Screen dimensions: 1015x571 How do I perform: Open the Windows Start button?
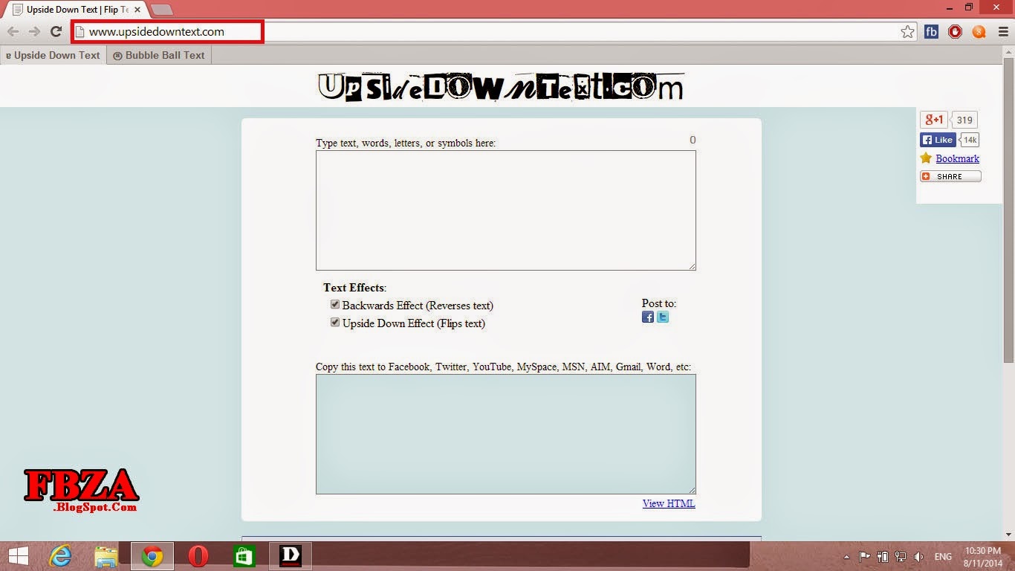19,556
